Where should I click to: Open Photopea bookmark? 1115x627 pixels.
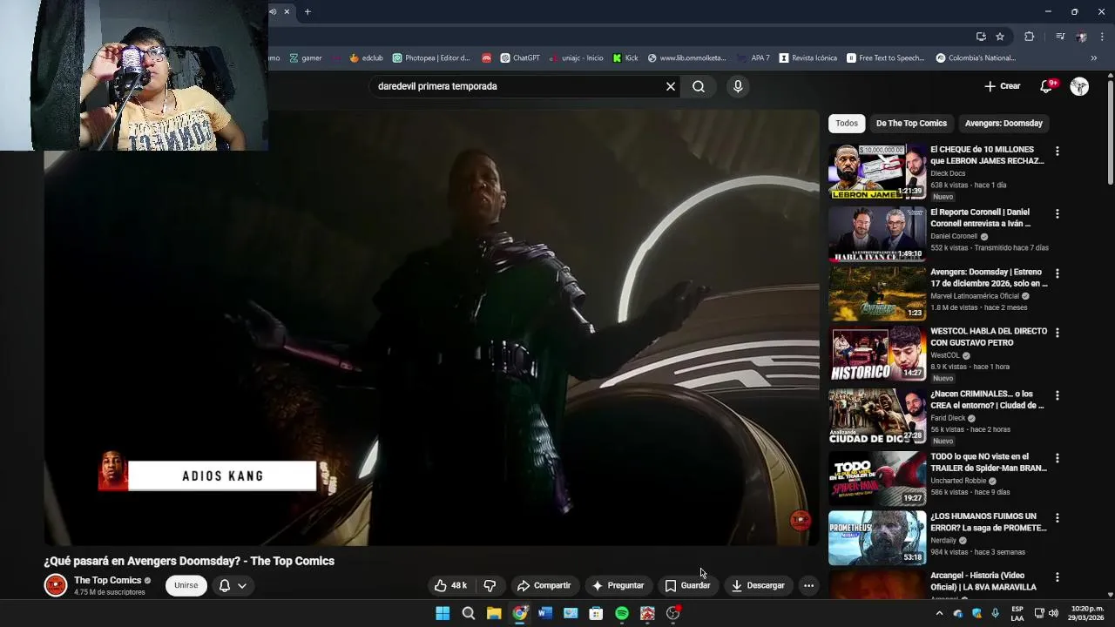coord(431,58)
